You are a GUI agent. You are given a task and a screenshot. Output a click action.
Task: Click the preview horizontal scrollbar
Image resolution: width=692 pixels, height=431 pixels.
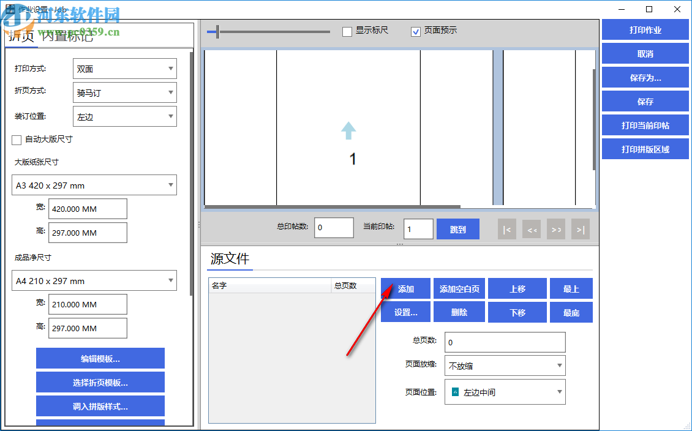point(333,206)
